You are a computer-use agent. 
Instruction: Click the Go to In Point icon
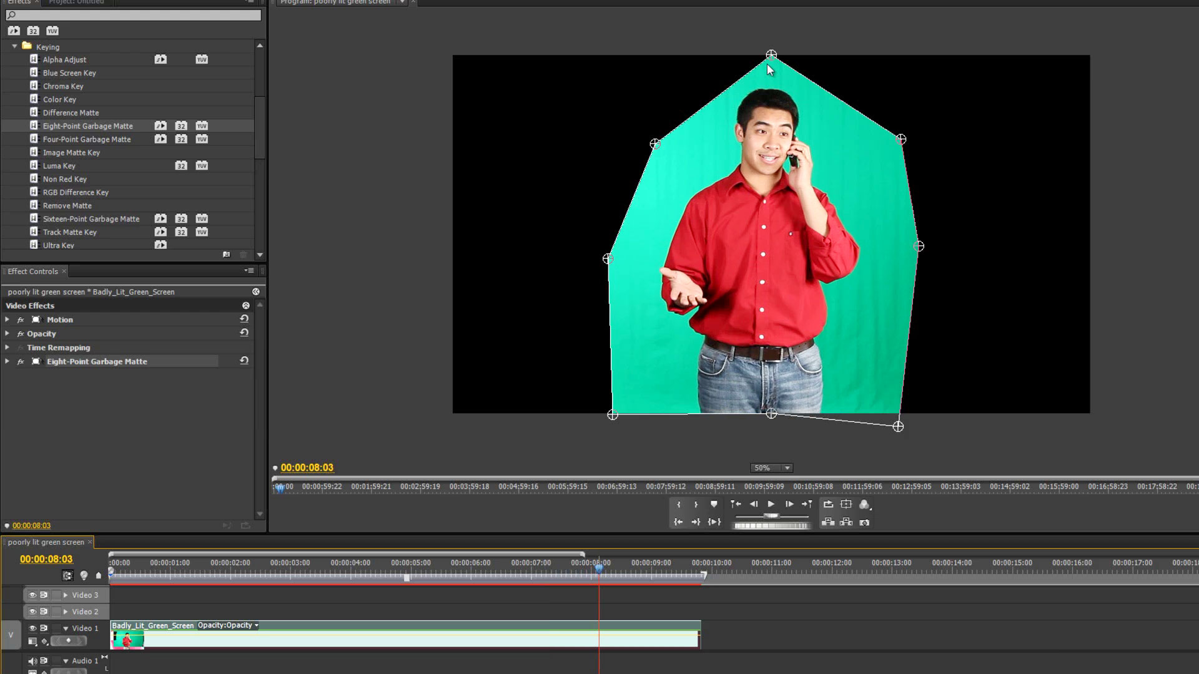679,522
